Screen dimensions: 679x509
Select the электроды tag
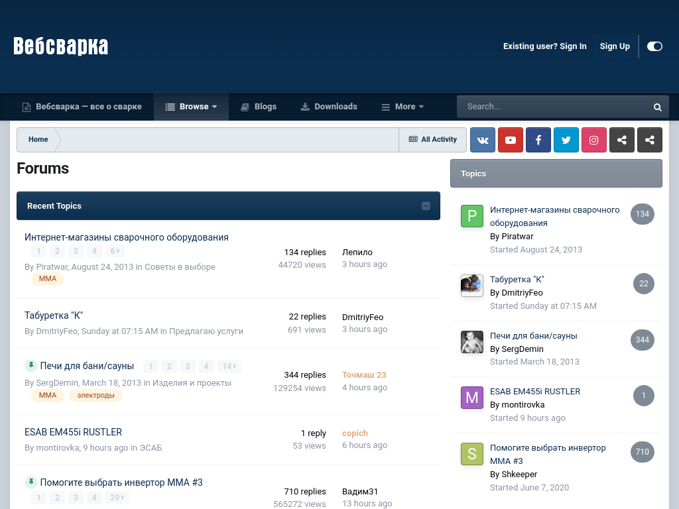(x=95, y=396)
